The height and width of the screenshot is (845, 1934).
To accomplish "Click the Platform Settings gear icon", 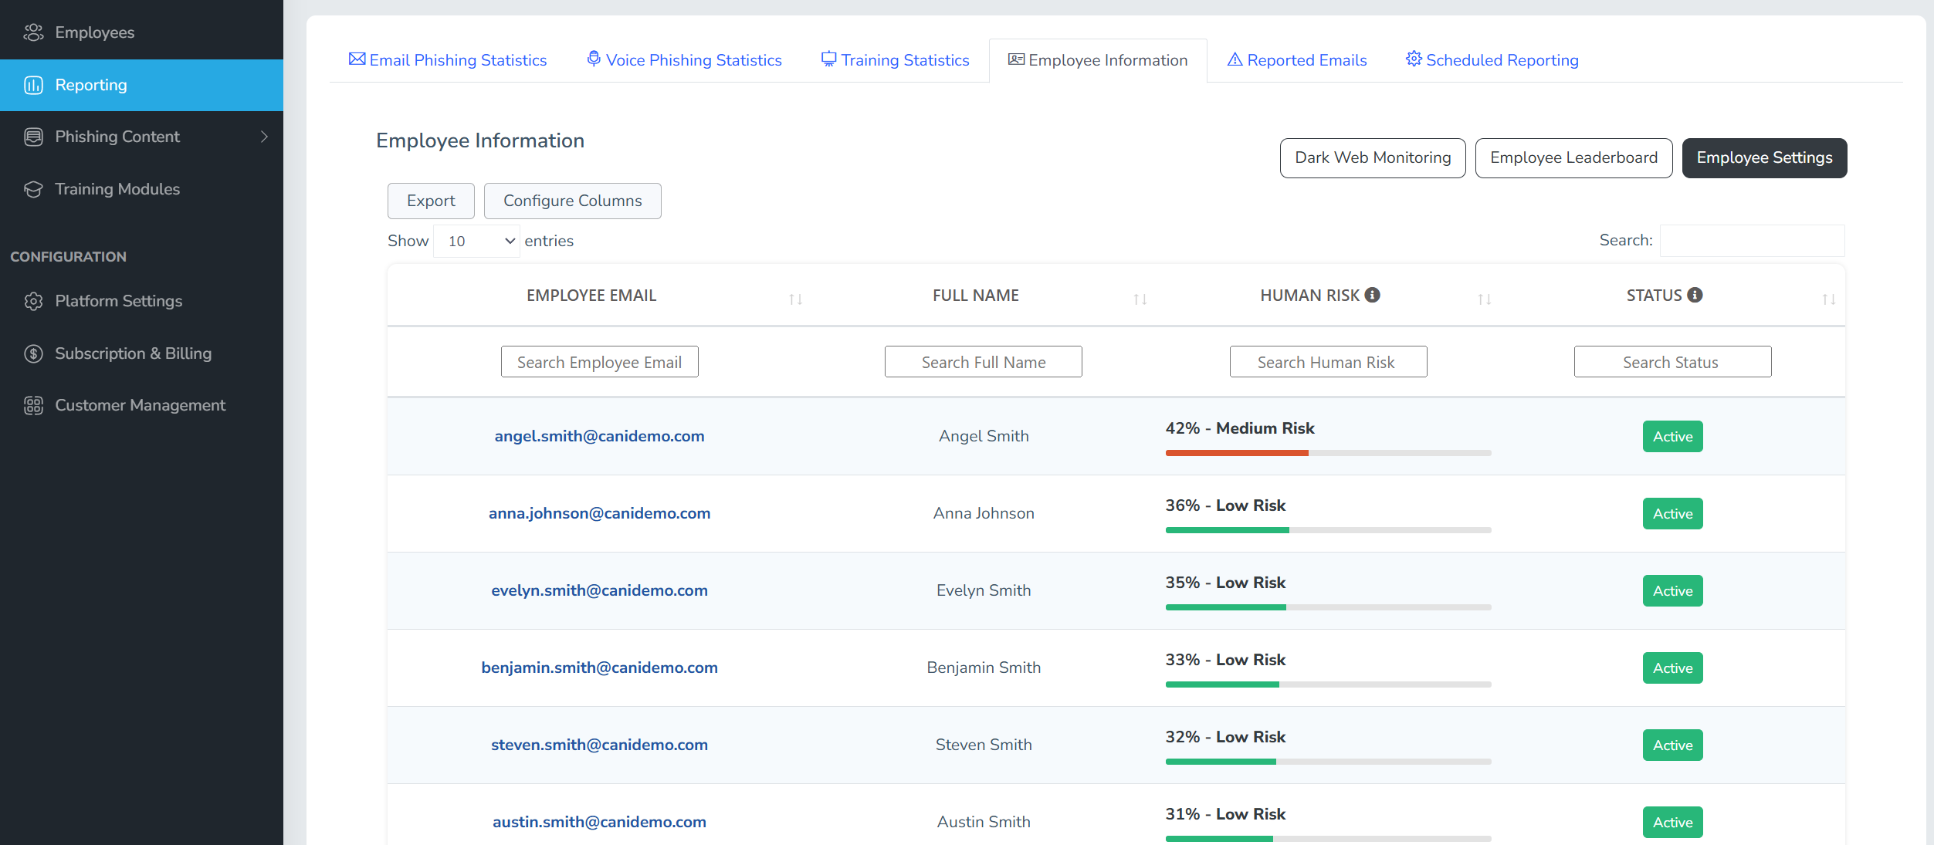I will 33,301.
